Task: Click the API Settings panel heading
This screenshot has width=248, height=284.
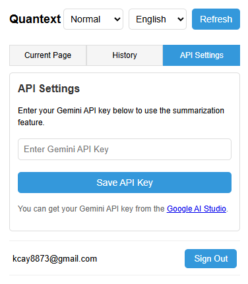Action: [49, 89]
